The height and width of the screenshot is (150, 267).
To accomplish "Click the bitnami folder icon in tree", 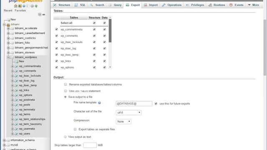I will pyautogui.click(x=8, y=25).
